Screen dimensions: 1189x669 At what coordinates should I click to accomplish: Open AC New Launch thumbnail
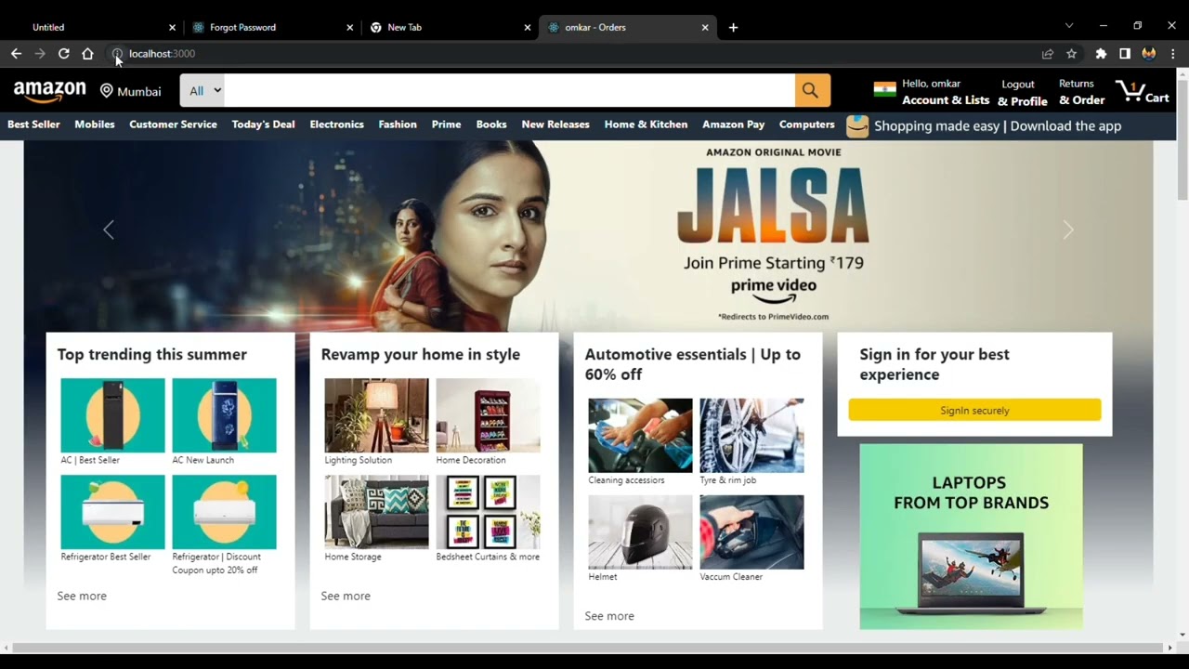(224, 415)
